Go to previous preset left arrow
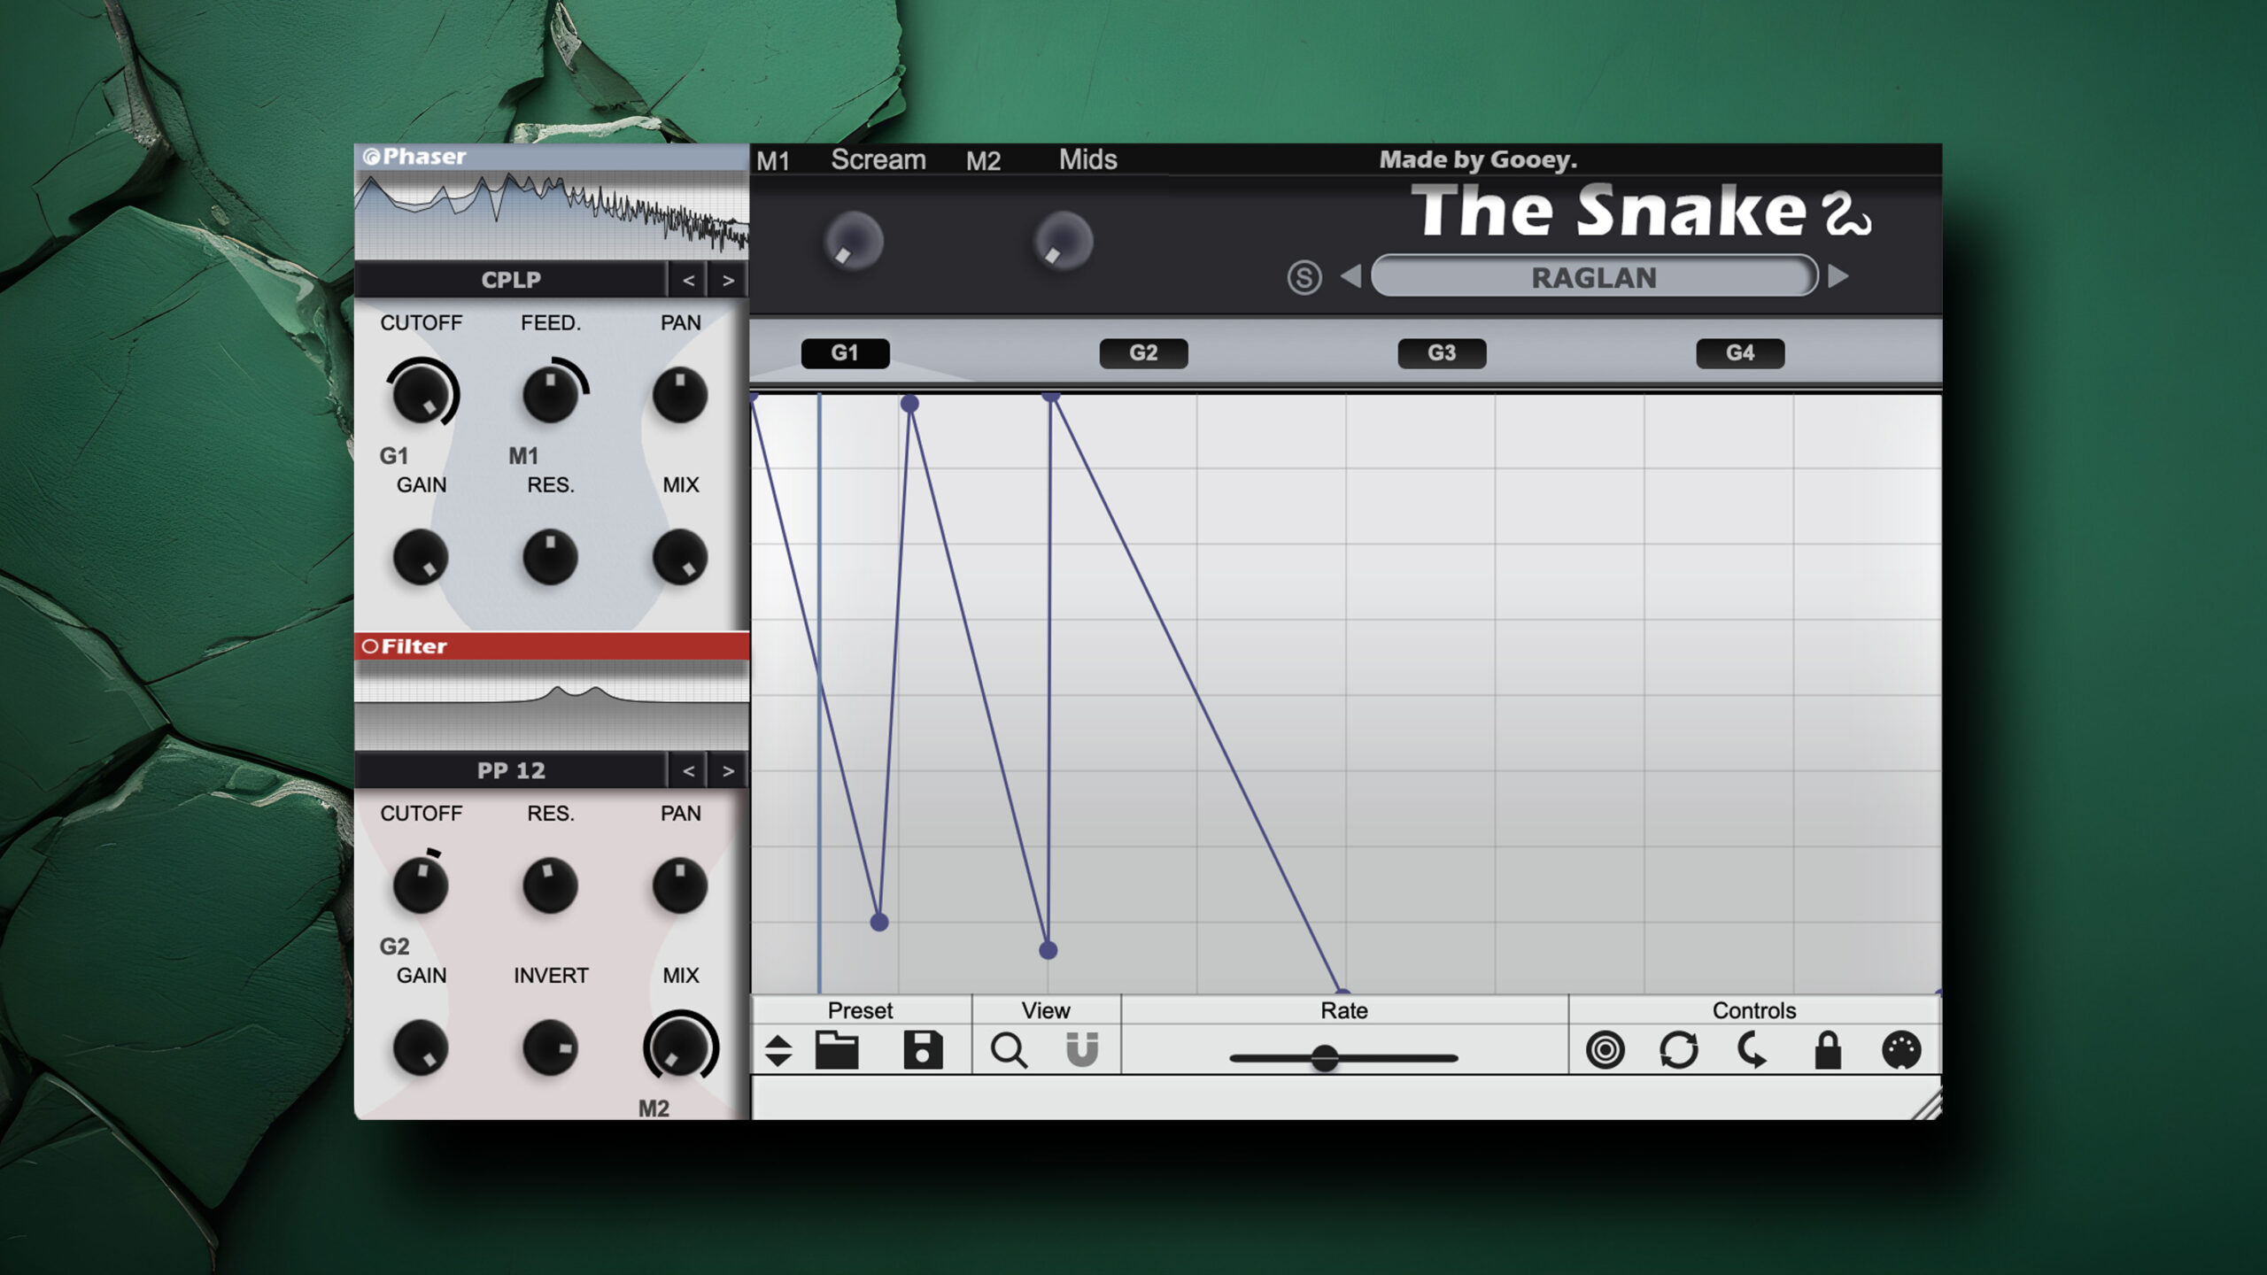 click(1350, 277)
